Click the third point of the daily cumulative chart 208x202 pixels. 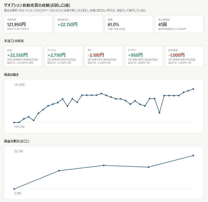point(104,165)
